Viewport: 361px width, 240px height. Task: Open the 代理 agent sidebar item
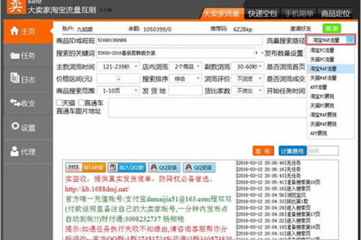click(28, 152)
